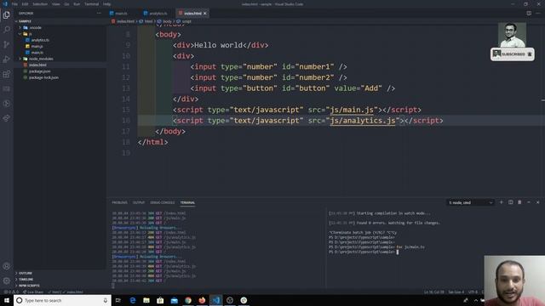Expand the node_modules folder

38,59
